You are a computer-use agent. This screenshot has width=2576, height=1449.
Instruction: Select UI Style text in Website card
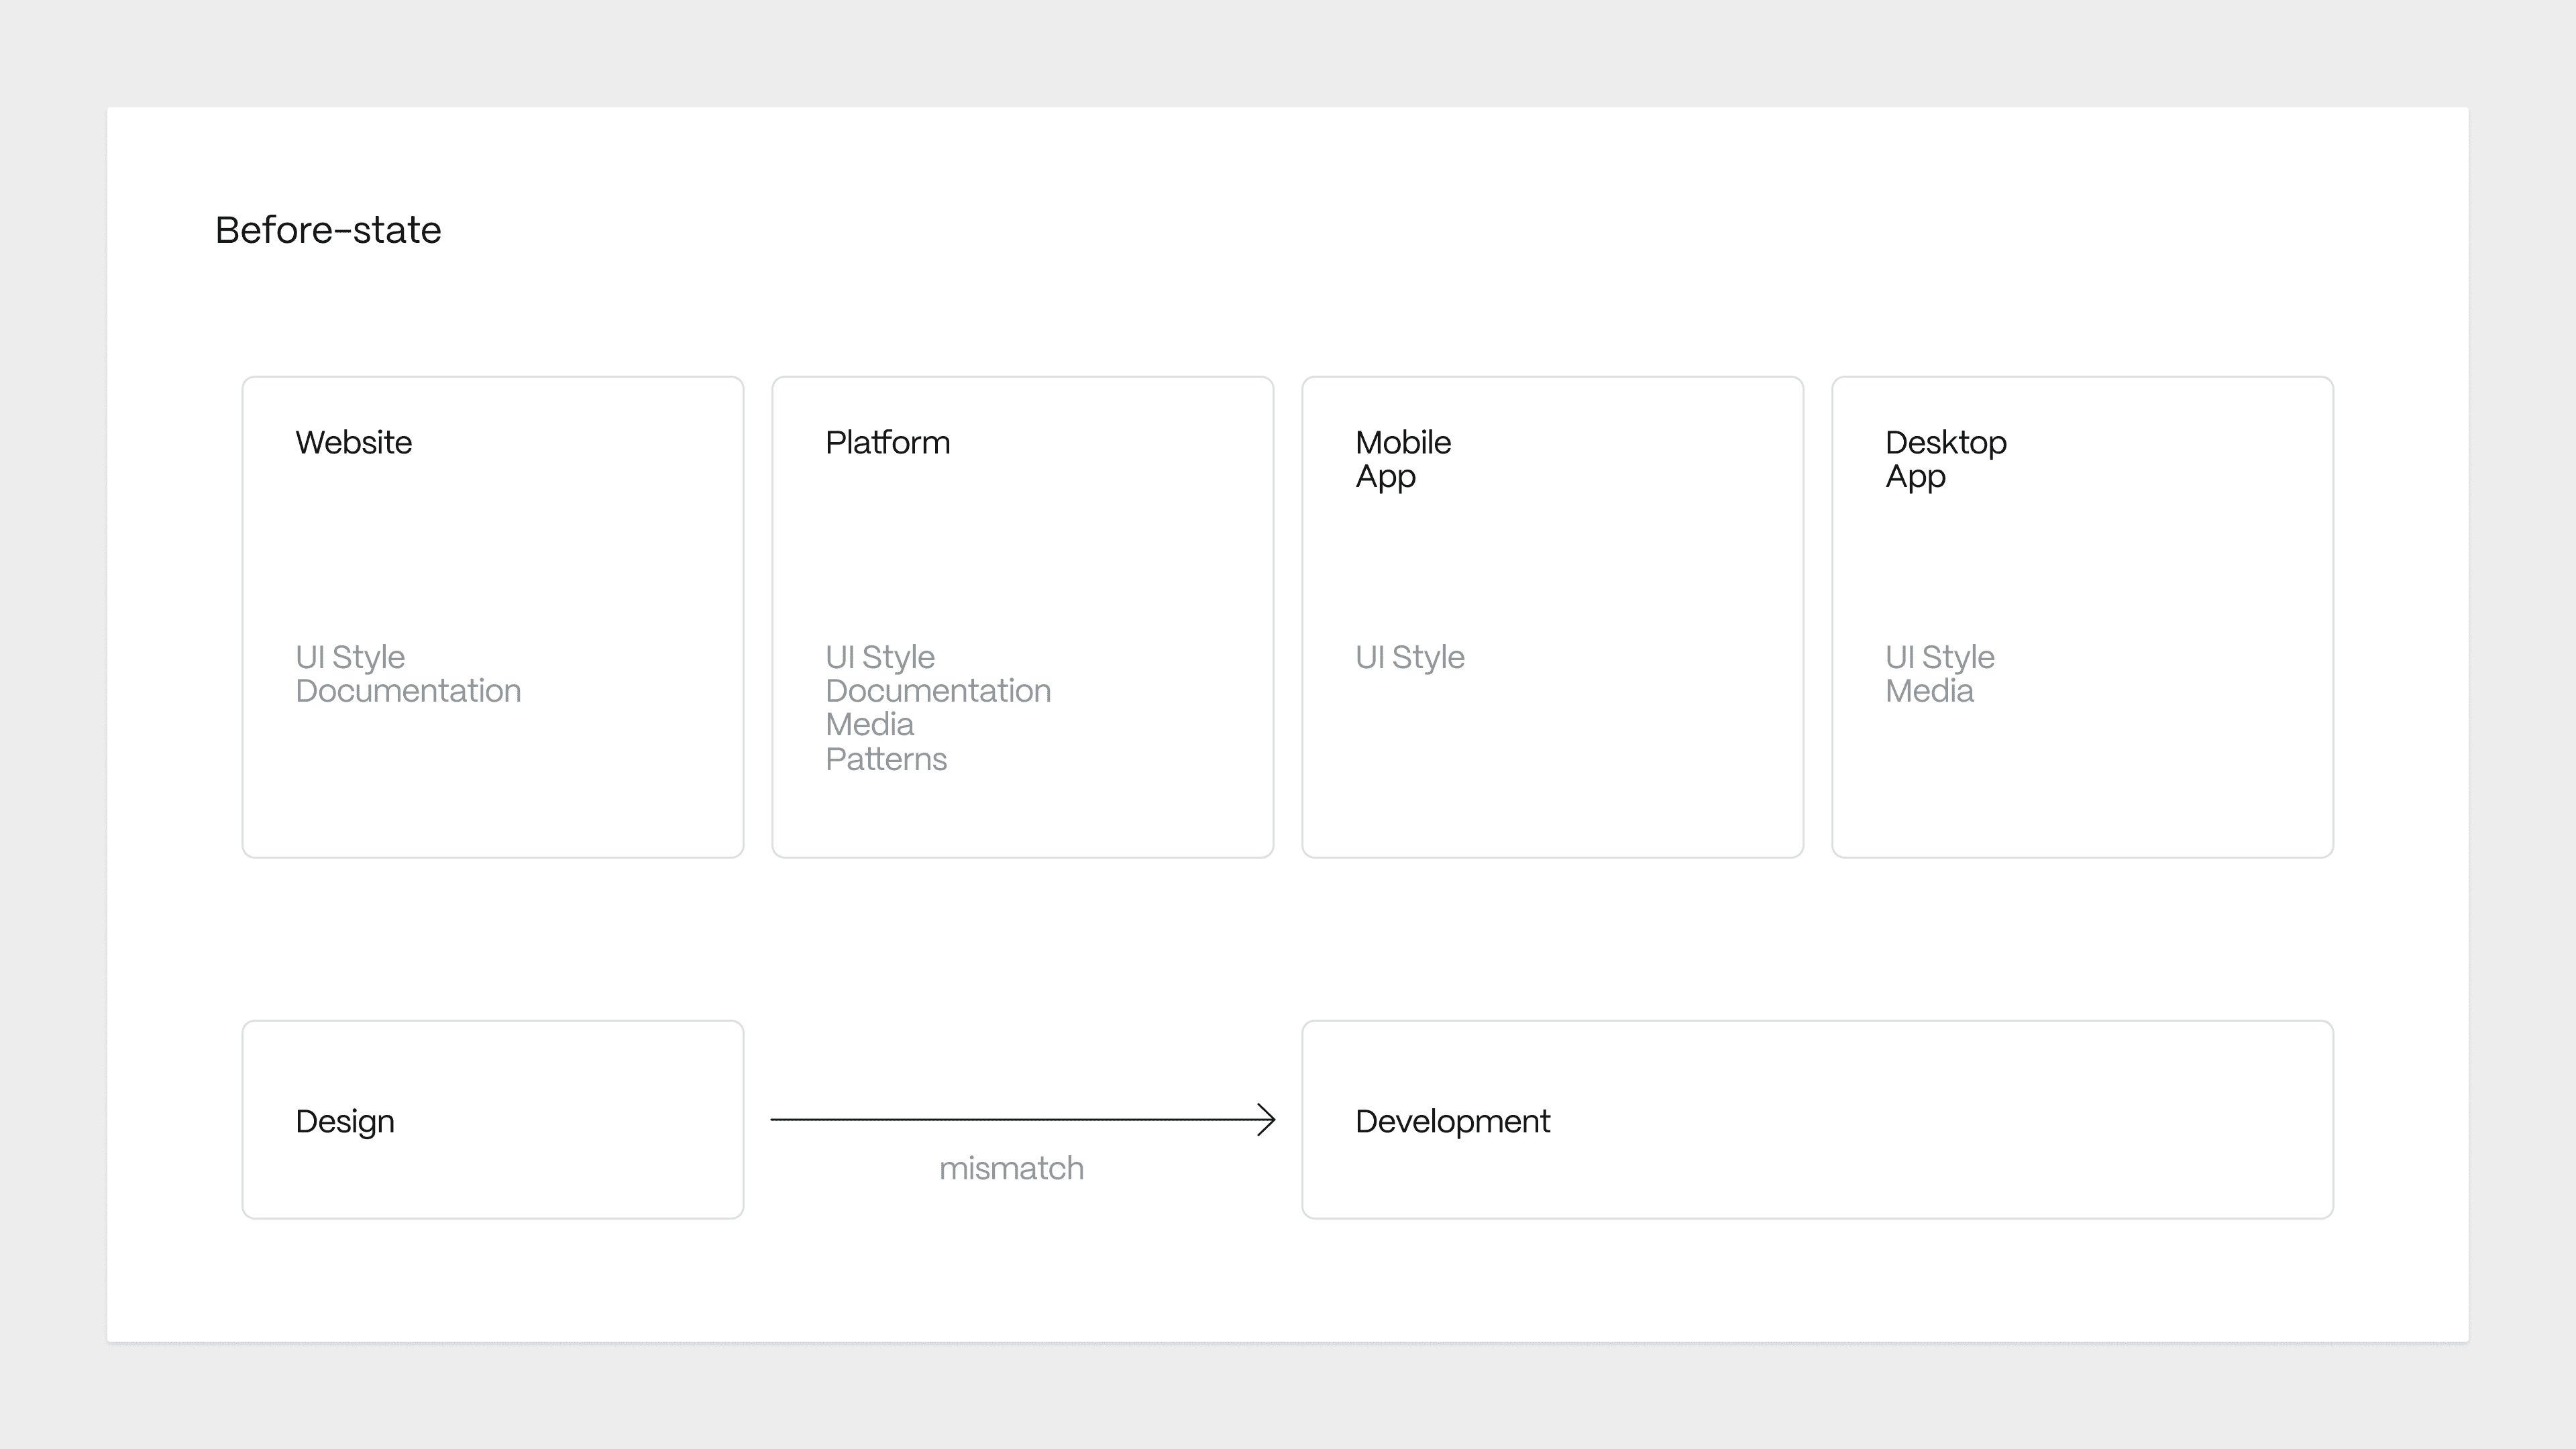tap(350, 657)
